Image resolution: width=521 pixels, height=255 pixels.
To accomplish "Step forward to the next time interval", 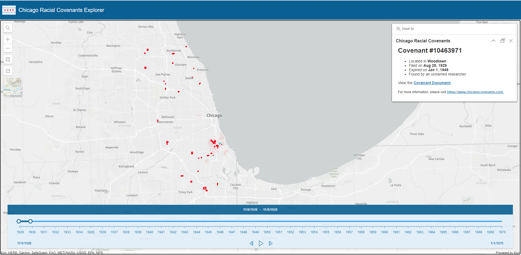I will 271,243.
